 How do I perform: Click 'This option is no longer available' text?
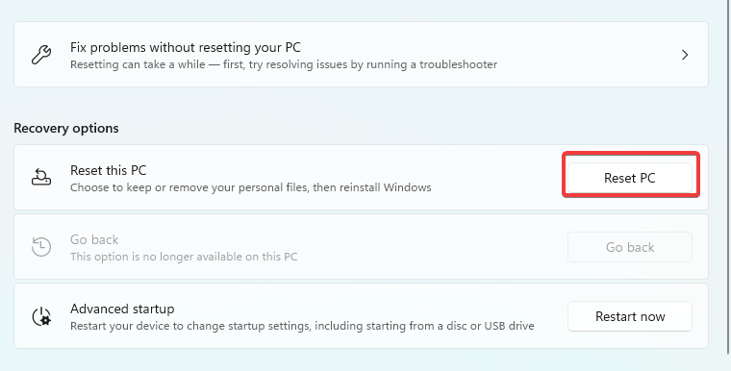[184, 257]
